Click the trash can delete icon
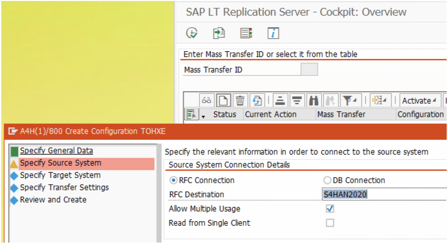This screenshot has width=448, height=243. point(240,100)
